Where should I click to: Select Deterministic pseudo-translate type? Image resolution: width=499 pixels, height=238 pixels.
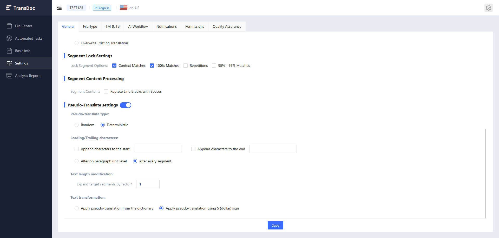coord(103,125)
